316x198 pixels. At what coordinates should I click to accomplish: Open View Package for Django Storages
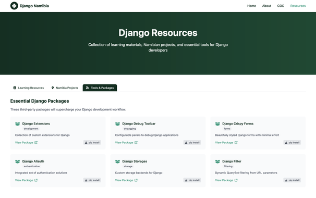[126, 180]
